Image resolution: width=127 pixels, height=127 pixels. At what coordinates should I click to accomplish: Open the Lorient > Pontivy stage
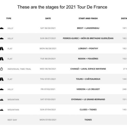tap(88, 49)
